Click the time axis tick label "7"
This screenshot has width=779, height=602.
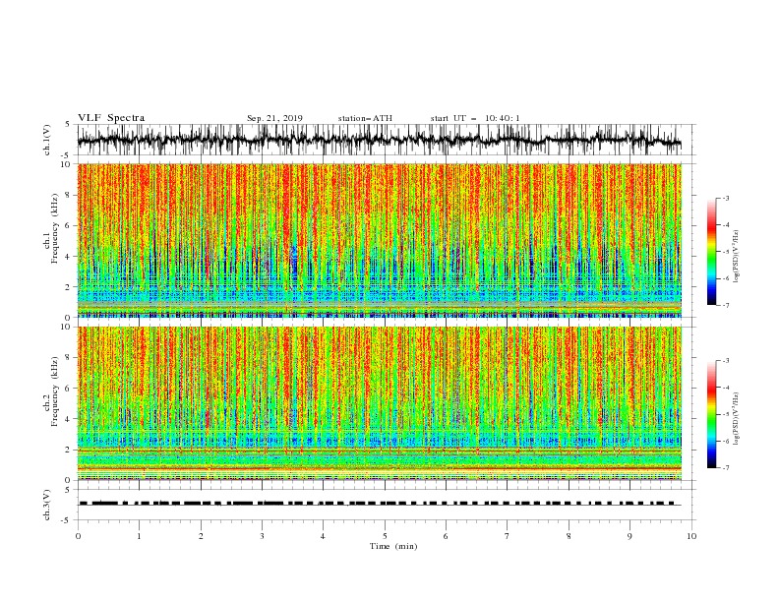508,536
